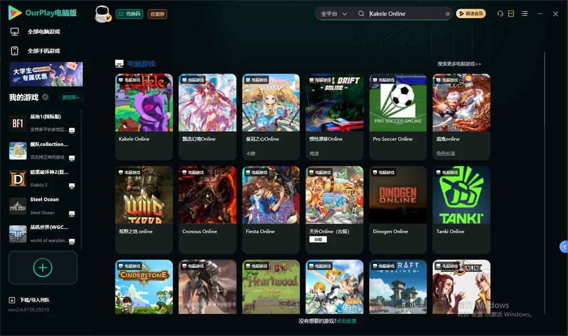Select the Tanki Online game card
Viewport: 568px width, 336px height.
click(461, 209)
